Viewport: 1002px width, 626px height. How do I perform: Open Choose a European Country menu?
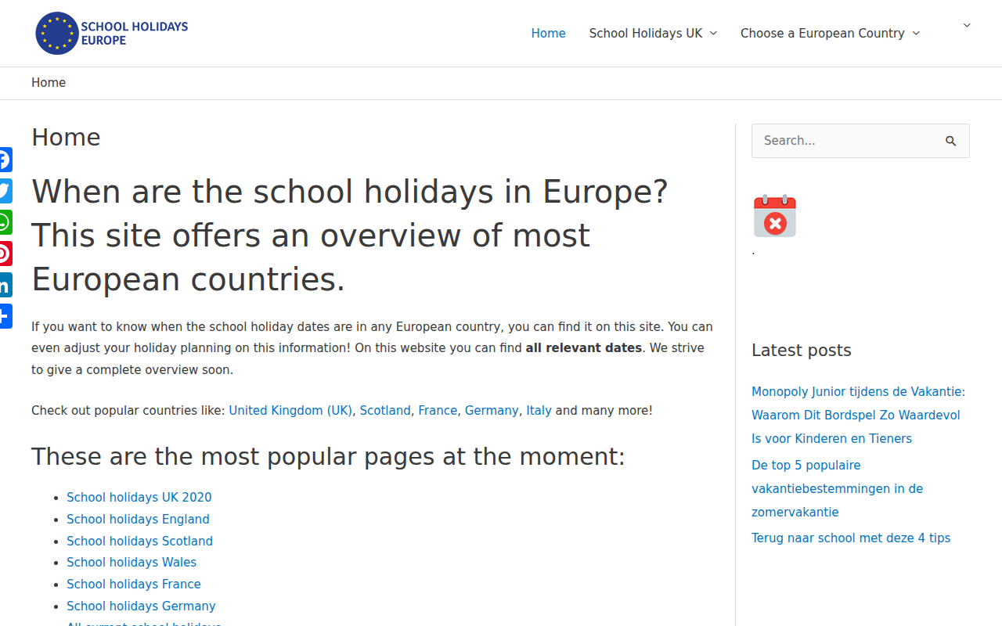823,33
